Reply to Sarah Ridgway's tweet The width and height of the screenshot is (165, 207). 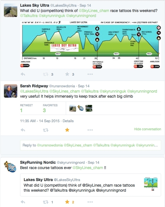[x=23, y=130]
